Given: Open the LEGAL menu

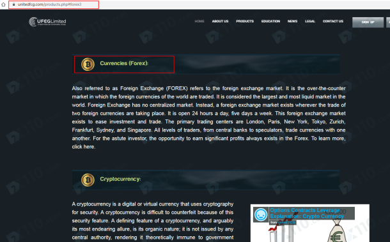Looking at the screenshot, I should tap(310, 21).
